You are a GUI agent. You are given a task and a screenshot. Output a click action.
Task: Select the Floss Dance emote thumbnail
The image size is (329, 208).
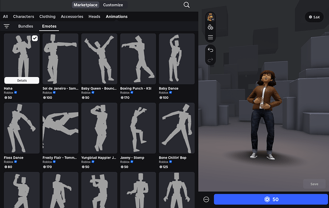click(x=22, y=128)
